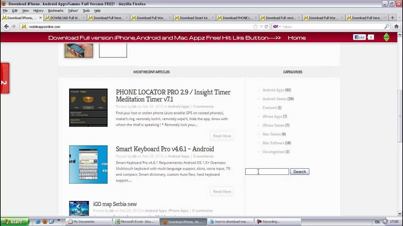Click the green up-down arrows icon
403x226 pixels.
click(x=387, y=38)
